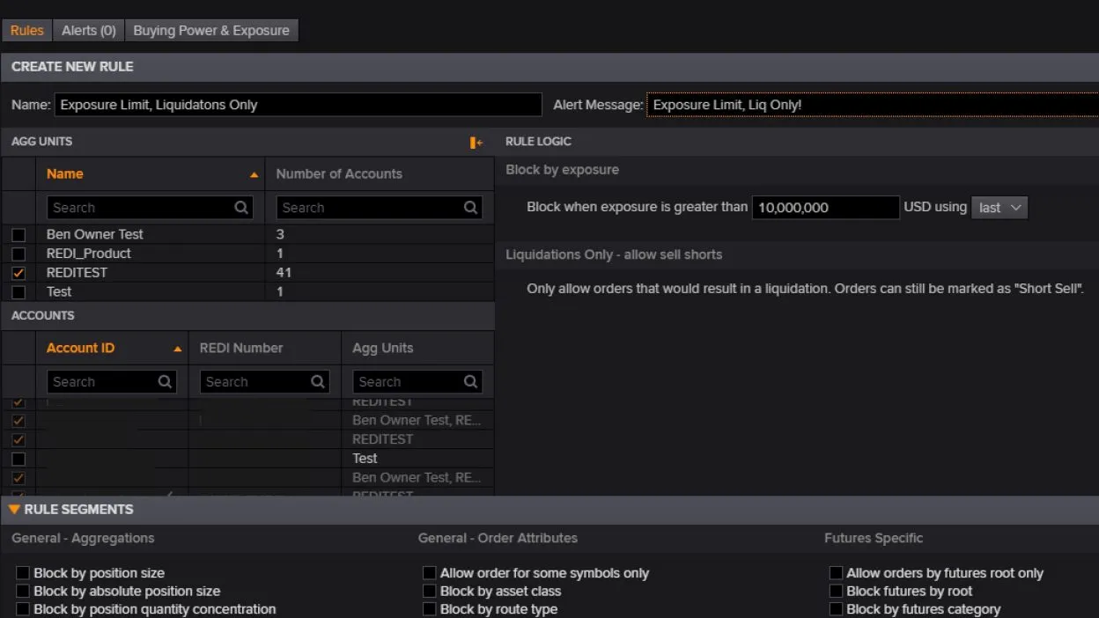Click sort arrow on Account ID column
Image resolution: width=1099 pixels, height=618 pixels.
[178, 349]
